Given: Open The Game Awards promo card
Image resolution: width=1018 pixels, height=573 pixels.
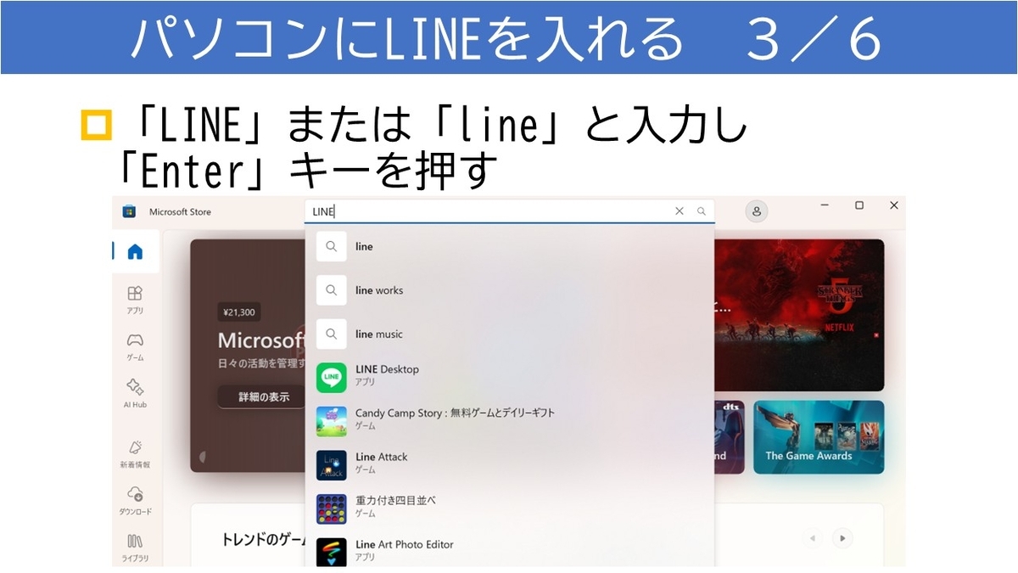Looking at the screenshot, I should tap(819, 437).
